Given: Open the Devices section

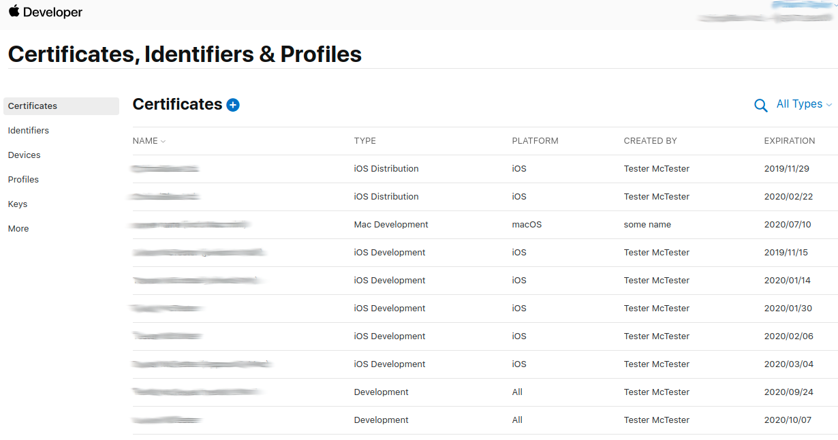Looking at the screenshot, I should (x=24, y=155).
